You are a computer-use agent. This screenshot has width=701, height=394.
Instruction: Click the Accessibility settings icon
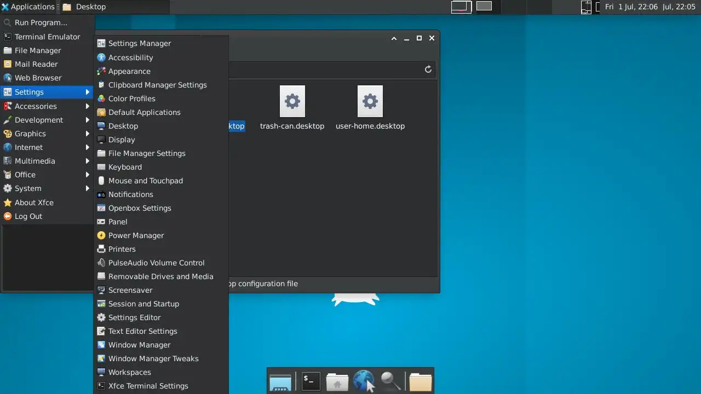[x=101, y=57]
